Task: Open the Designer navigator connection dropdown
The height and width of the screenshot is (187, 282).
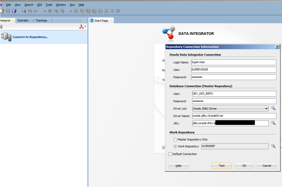Action: pyautogui.click(x=83, y=27)
